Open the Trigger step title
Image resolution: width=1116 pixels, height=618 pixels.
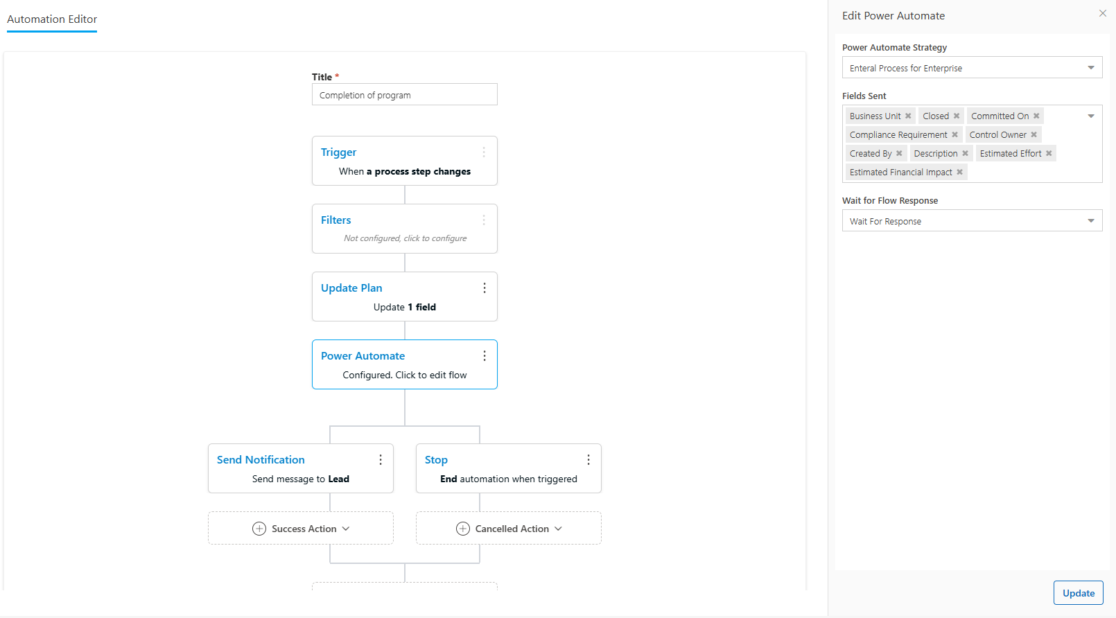(338, 152)
